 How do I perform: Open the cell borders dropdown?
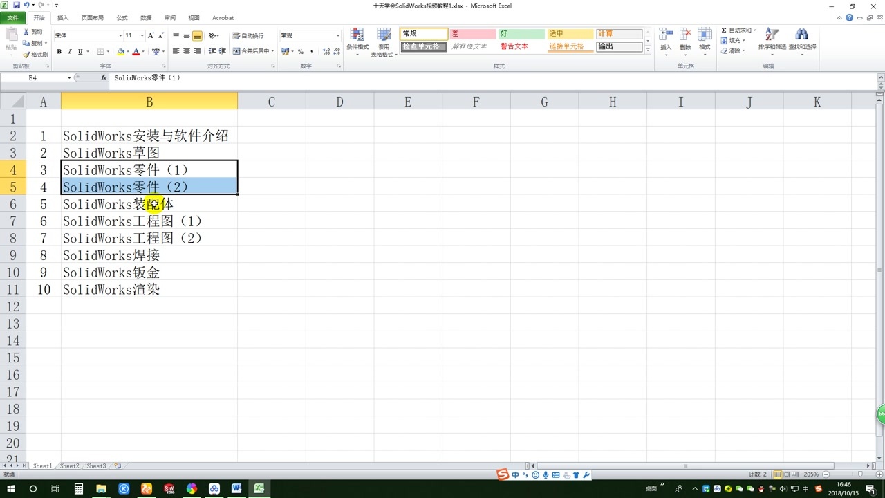pos(107,52)
